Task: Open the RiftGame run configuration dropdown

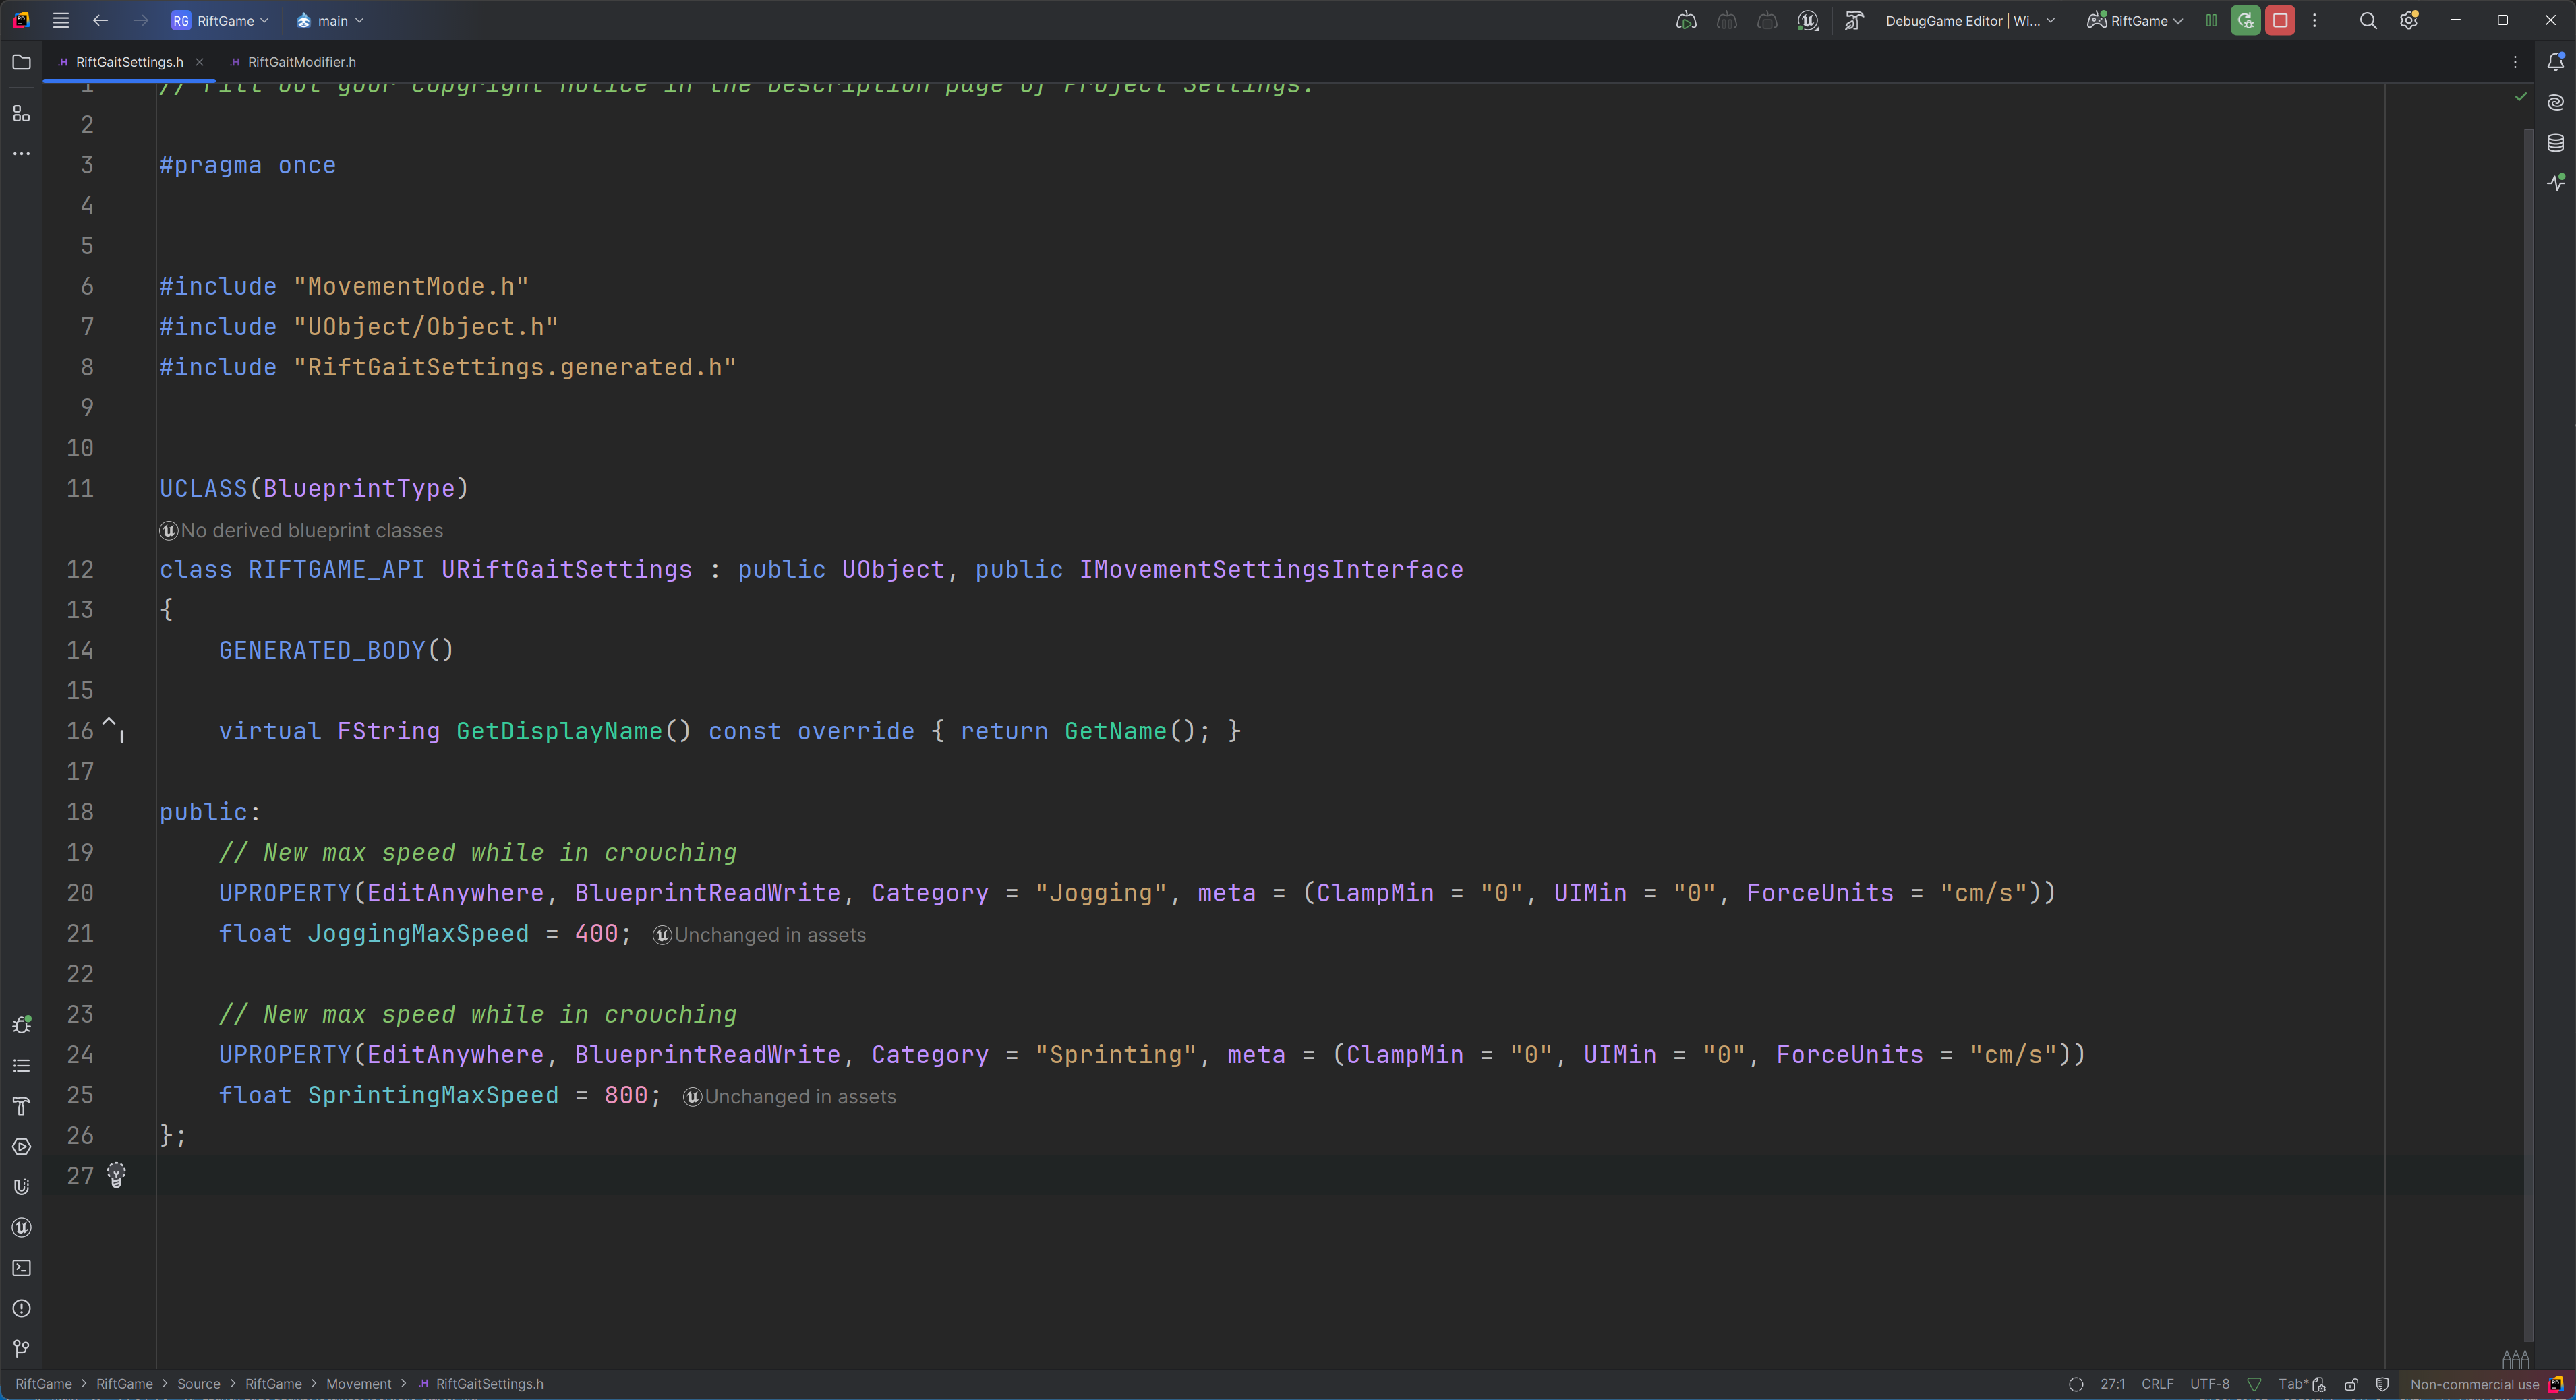Action: (x=2135, y=20)
